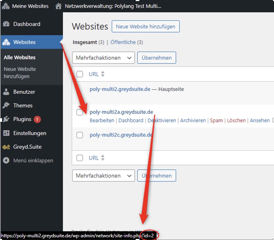Click the Greyd.Suite logo icon

6,147
